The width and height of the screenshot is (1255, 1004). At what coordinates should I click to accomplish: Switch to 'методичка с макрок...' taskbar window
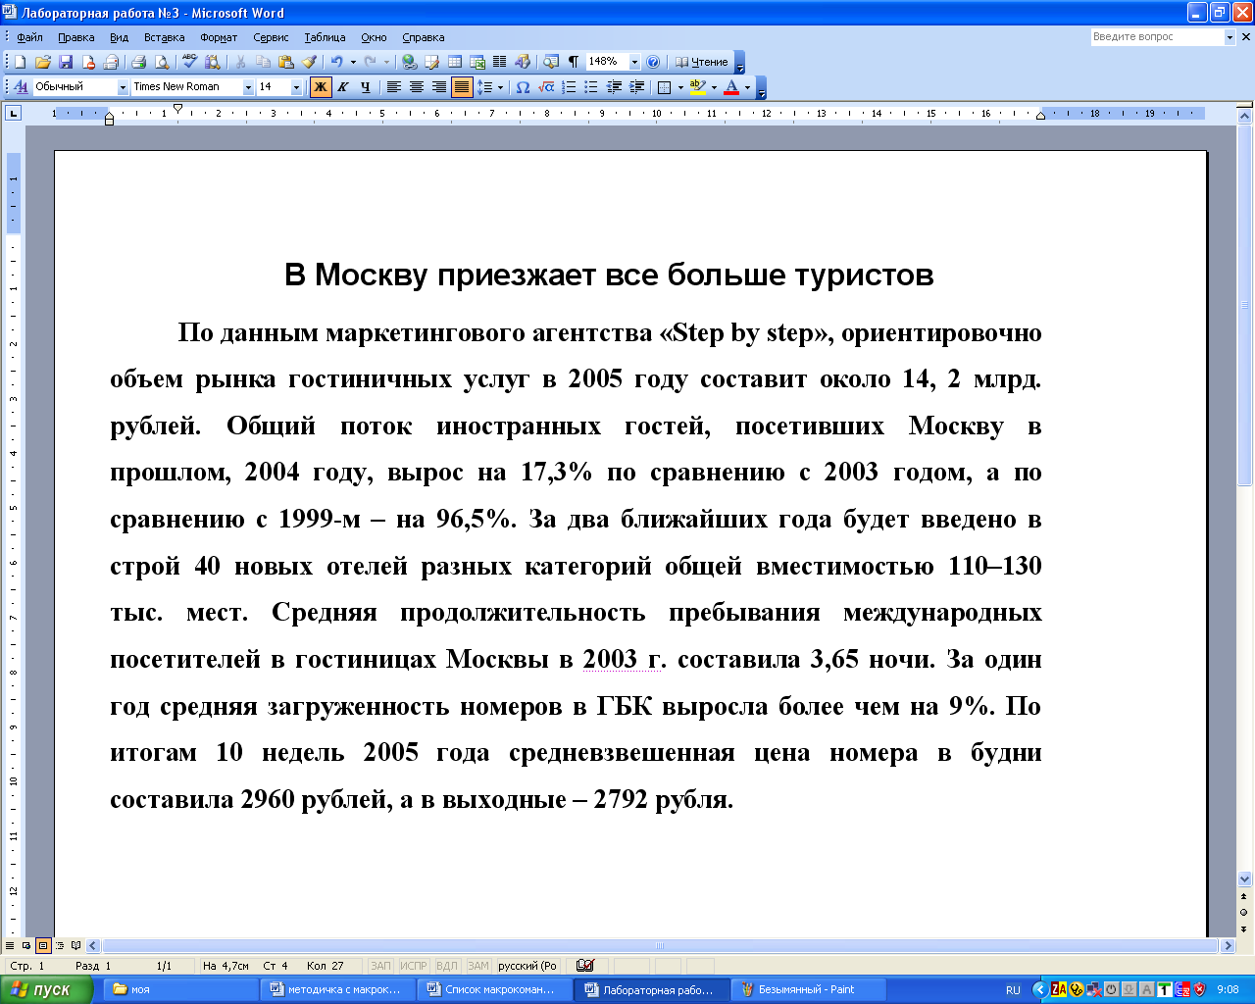336,989
